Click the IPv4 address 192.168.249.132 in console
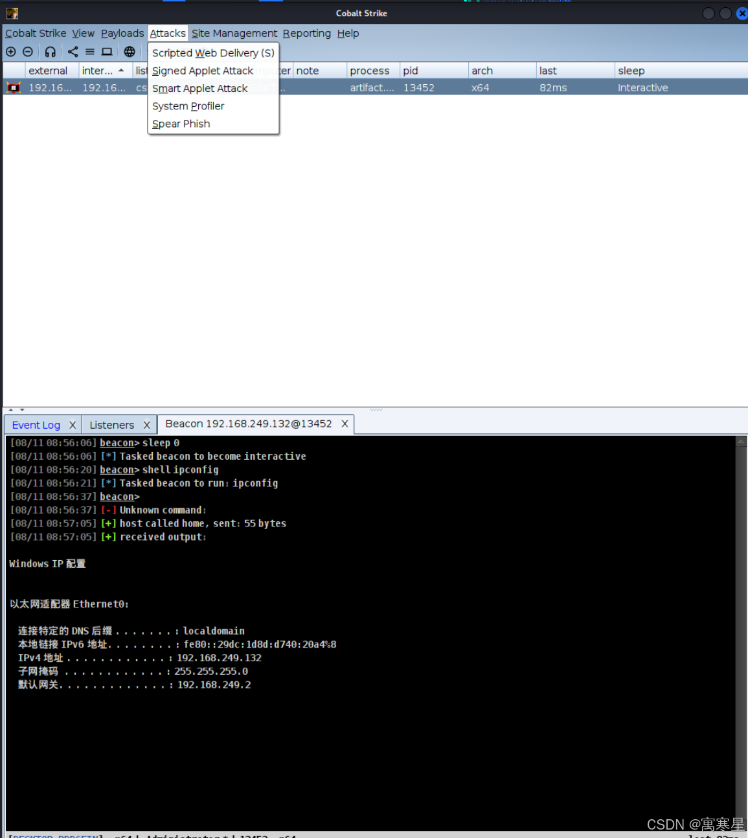 pos(220,658)
